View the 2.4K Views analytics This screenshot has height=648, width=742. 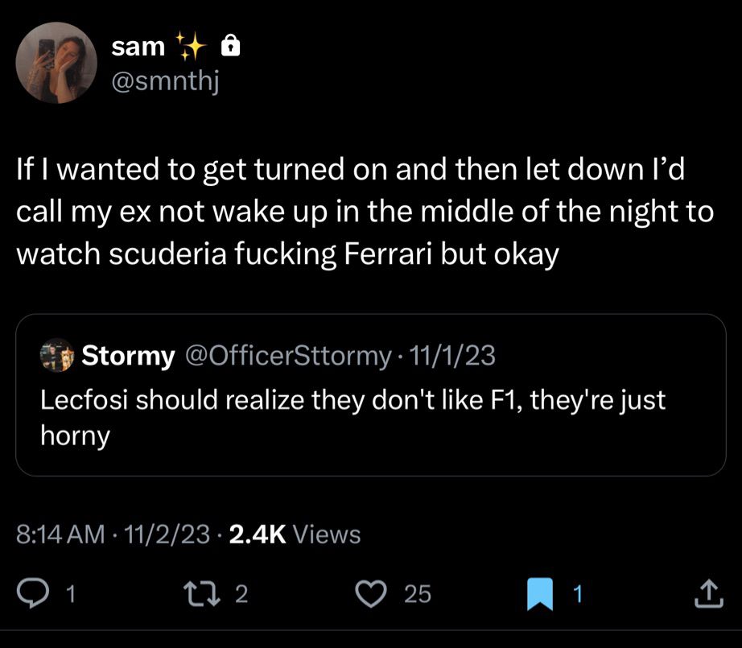(x=295, y=534)
